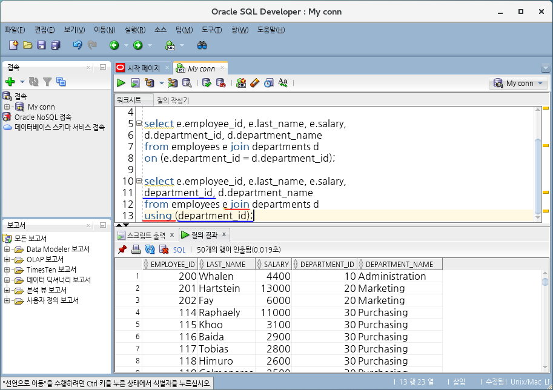Minimize the 접속 panel
Screen dimensions: 553x390
[x=103, y=67]
